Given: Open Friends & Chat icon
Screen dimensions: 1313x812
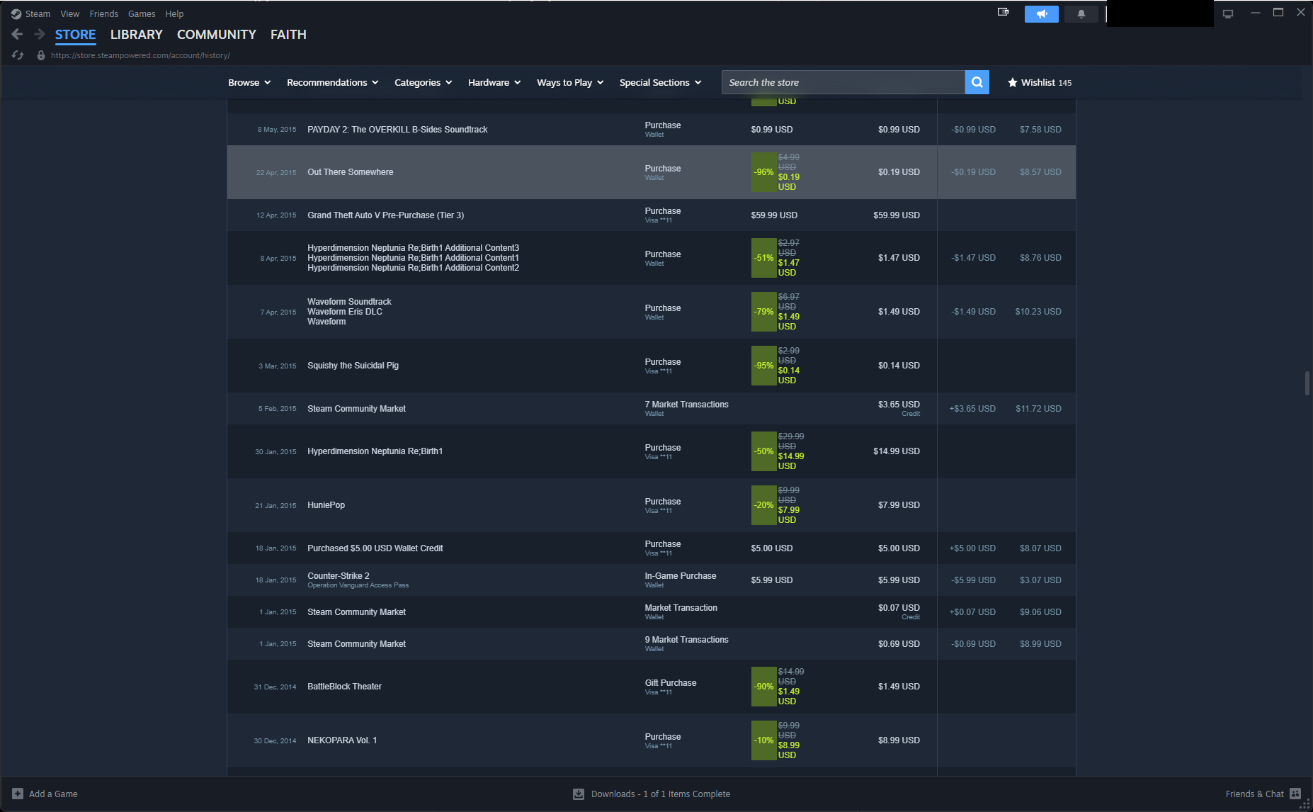Looking at the screenshot, I should (1295, 794).
